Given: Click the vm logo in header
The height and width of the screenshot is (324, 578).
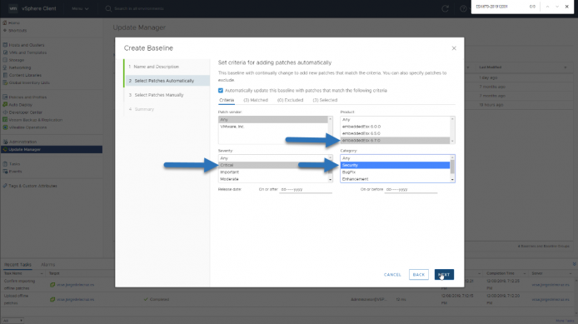Looking at the screenshot, I should (x=12, y=8).
